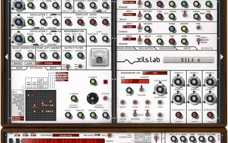Screen dimensions: 228x143
Task: Click the right cabinet scroll arrow
Action: (x=221, y=57)
